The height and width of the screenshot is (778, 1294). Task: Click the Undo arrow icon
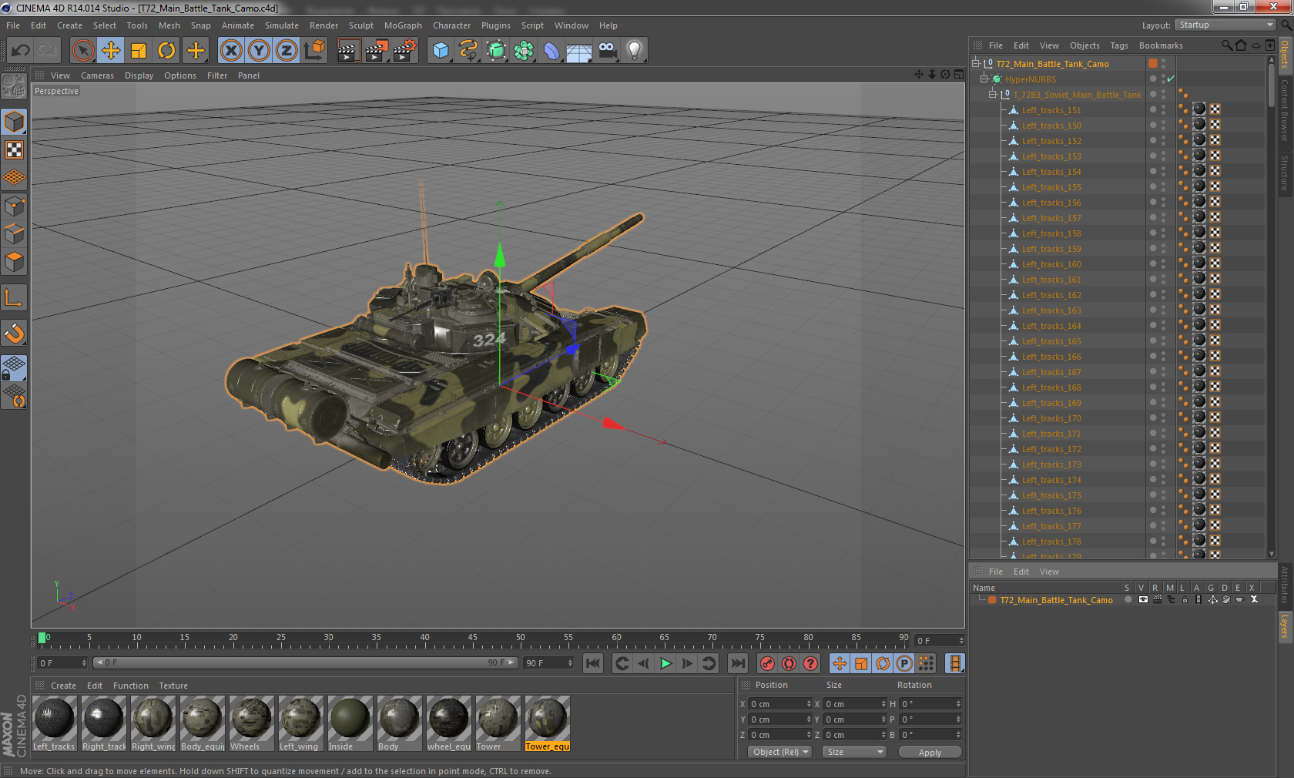[x=21, y=51]
